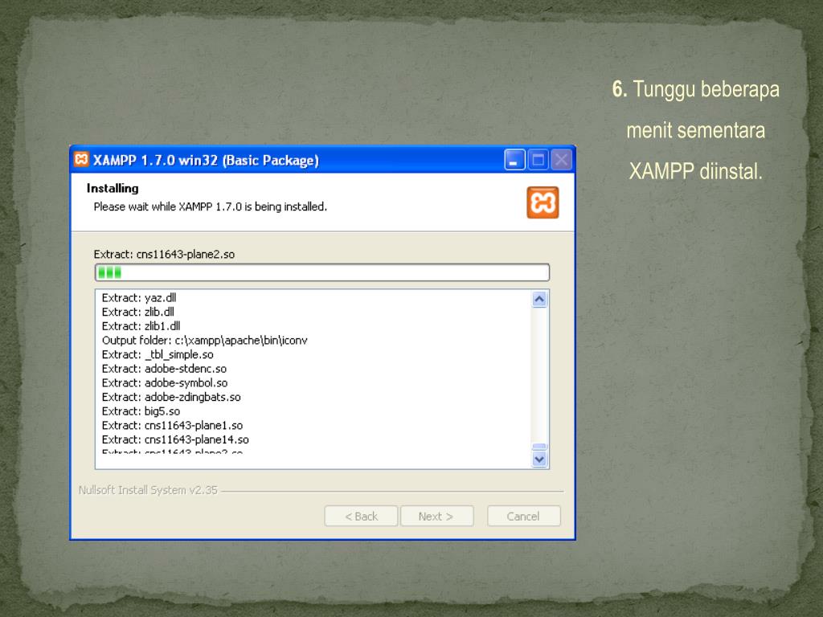
Task: Select 'Extract: adobe-stdenc.so' log line
Action: pyautogui.click(x=164, y=368)
